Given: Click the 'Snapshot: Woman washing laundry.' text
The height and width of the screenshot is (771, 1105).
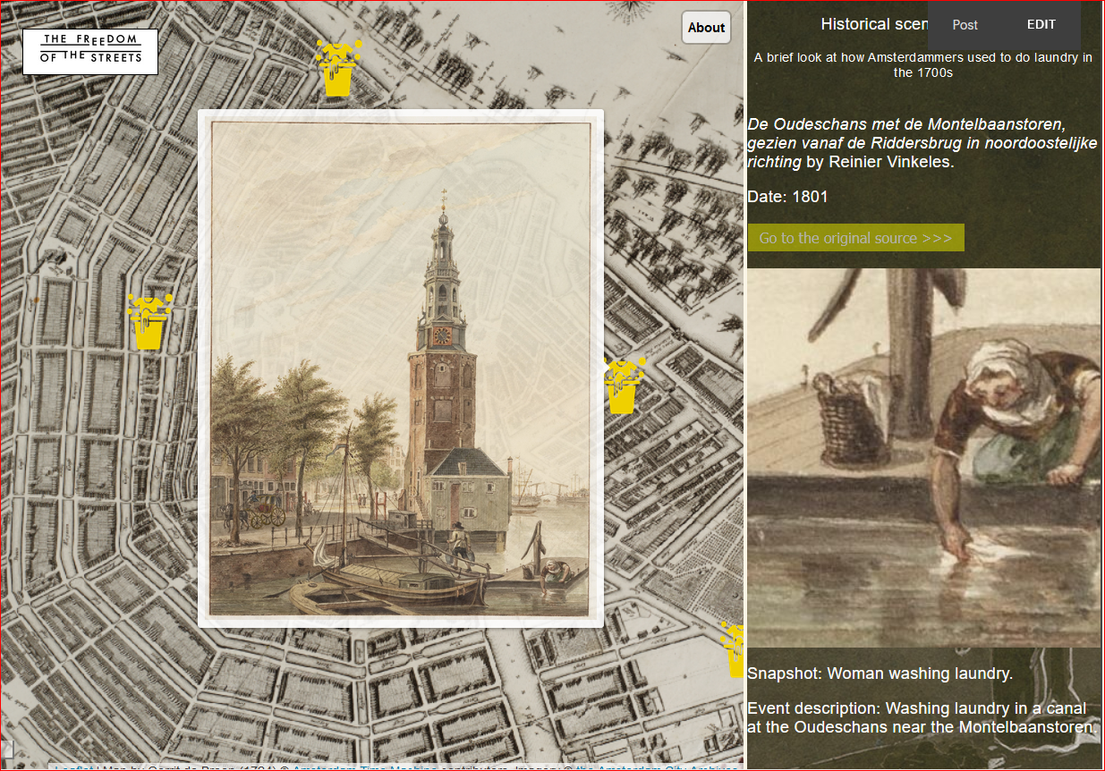Looking at the screenshot, I should pyautogui.click(x=880, y=674).
